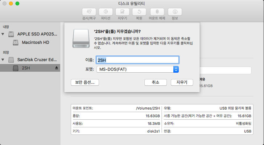
Task: Cancel with the 취소 button
Action: pyautogui.click(x=156, y=82)
